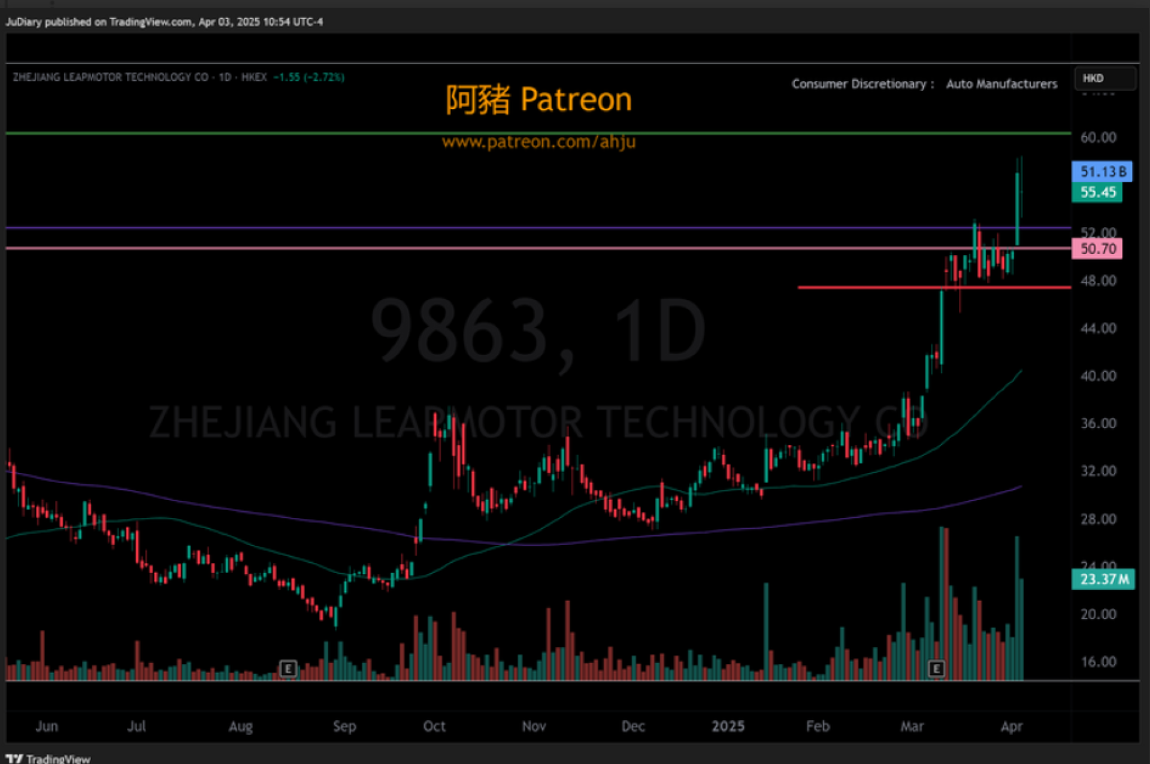
Task: Click the -1.55 (-2.72%) price change value
Action: [308, 77]
